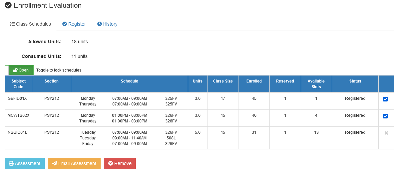Click the clock icon on History tab
Image resolution: width=398 pixels, height=171 pixels.
click(100, 24)
